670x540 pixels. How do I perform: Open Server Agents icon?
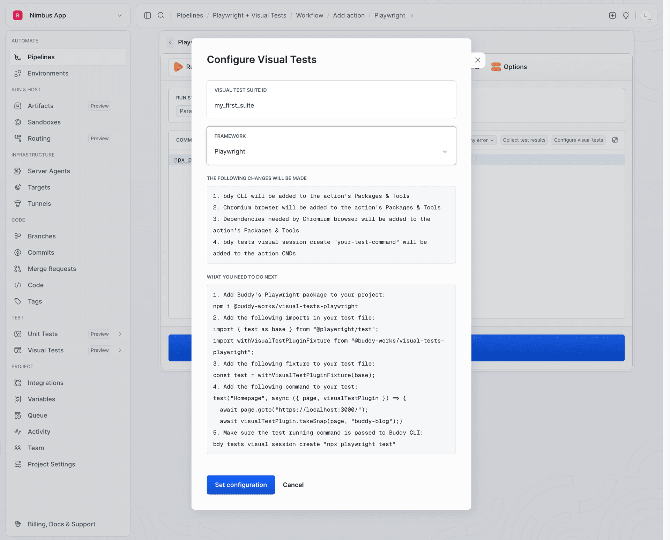click(x=18, y=171)
